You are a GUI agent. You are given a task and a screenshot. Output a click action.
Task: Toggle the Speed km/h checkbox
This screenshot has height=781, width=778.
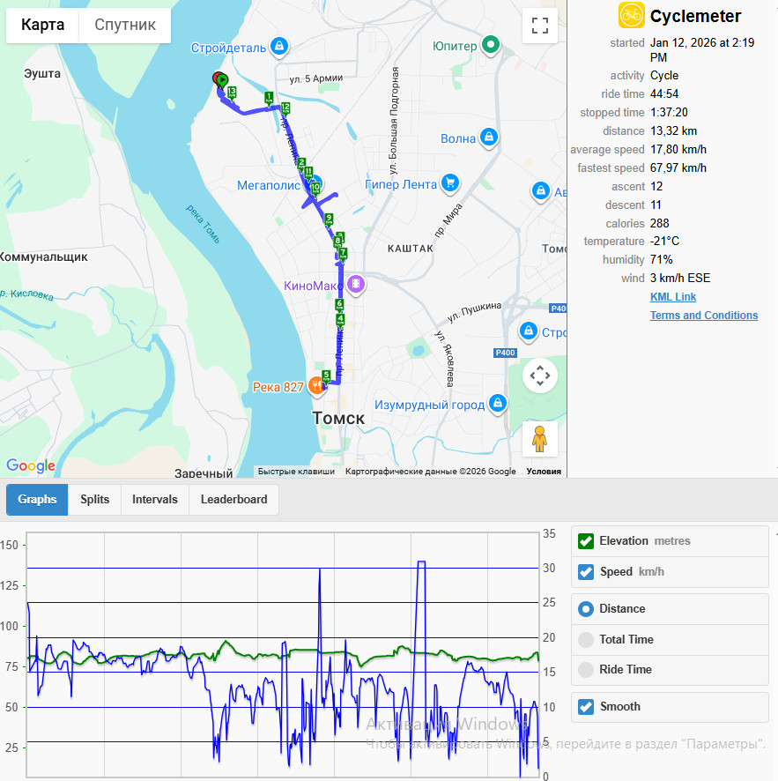pos(586,572)
